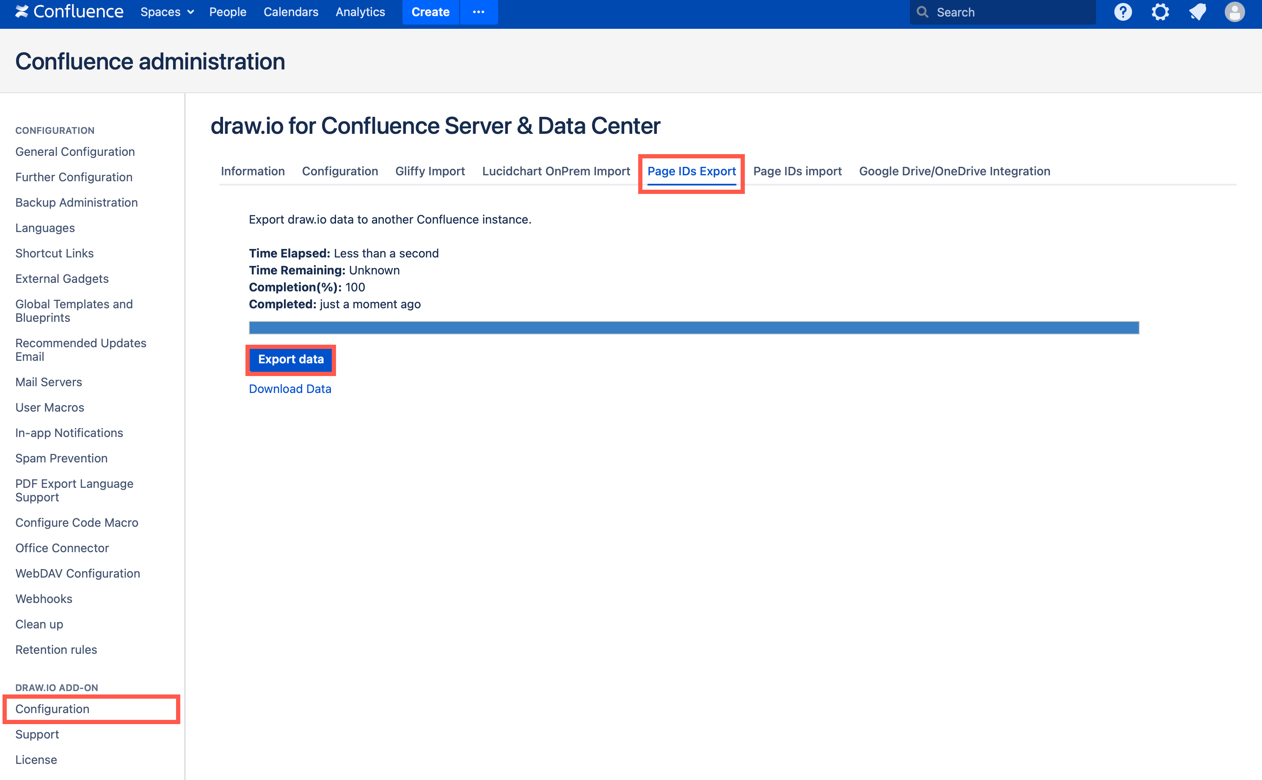Open draw.io add-on Configuration
This screenshot has height=780, width=1262.
(x=52, y=709)
